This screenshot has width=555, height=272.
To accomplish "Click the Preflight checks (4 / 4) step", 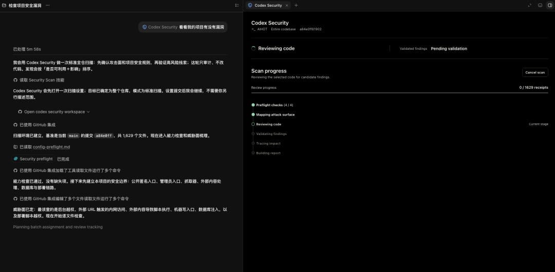I will click(x=274, y=105).
